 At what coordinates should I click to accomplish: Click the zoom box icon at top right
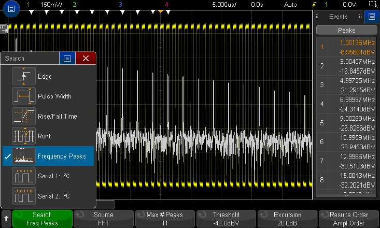coord(373,4)
